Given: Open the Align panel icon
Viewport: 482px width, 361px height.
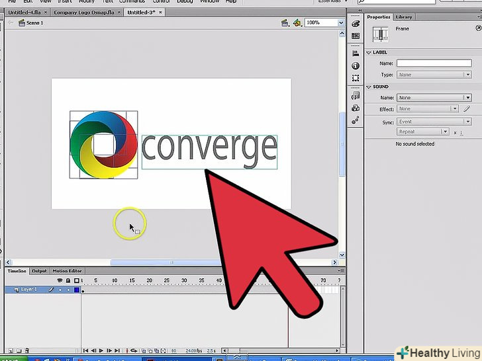Looking at the screenshot, I should [x=356, y=53].
